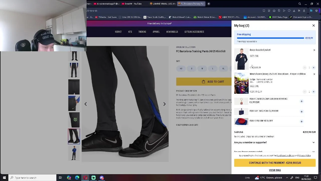The height and width of the screenshot is (181, 321).
Task: Click the Add to Cart button
Action: pyautogui.click(x=204, y=82)
